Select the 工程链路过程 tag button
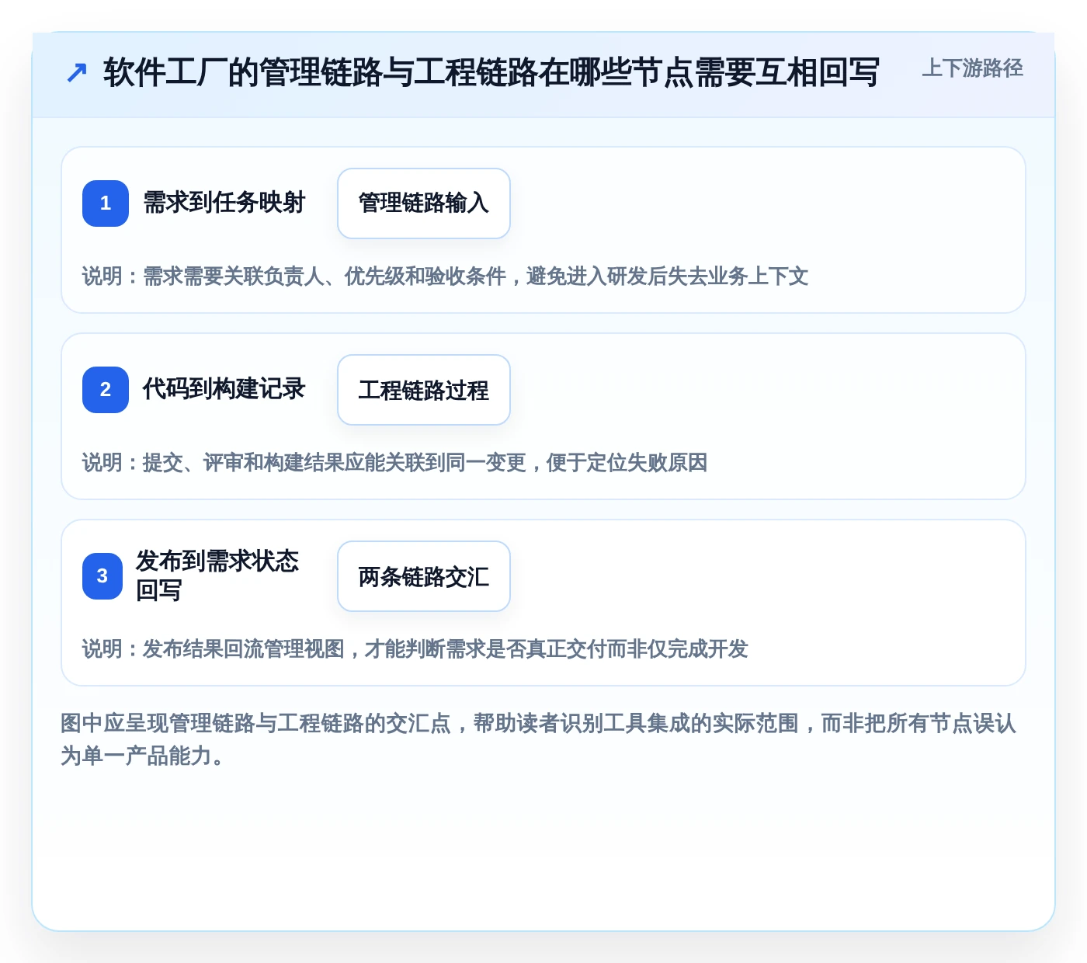 [x=424, y=390]
